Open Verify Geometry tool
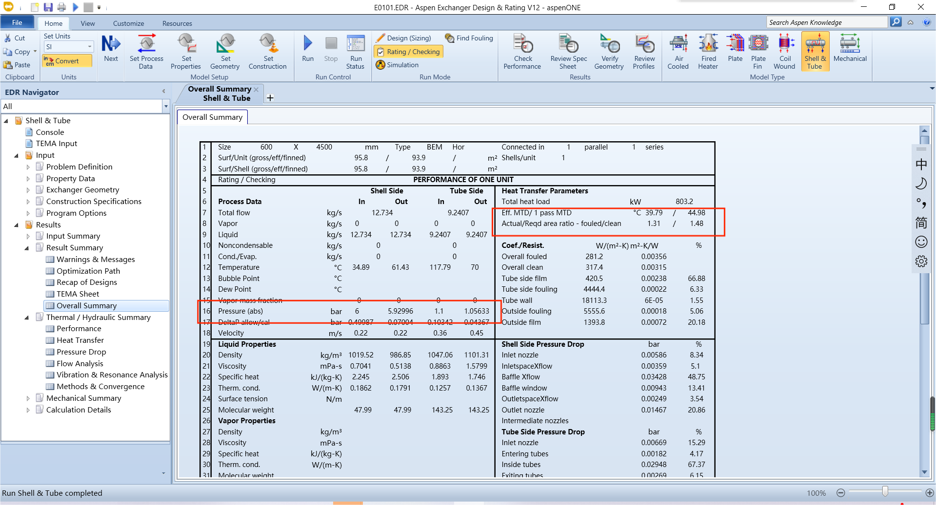Viewport: 936px width, 505px height. coord(609,52)
